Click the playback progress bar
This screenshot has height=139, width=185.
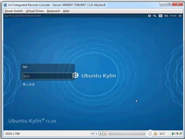click(127, 134)
